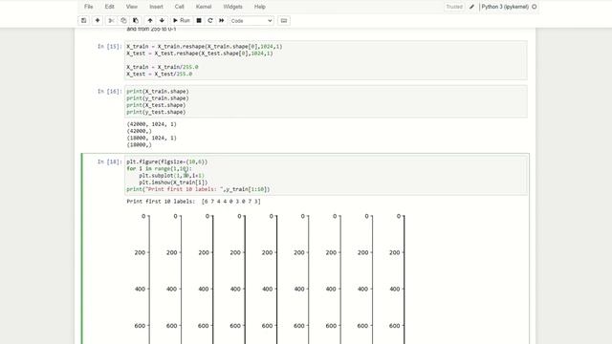Click output text (42000, 1024, 1)
This screenshot has width=612, height=344.
pos(151,124)
